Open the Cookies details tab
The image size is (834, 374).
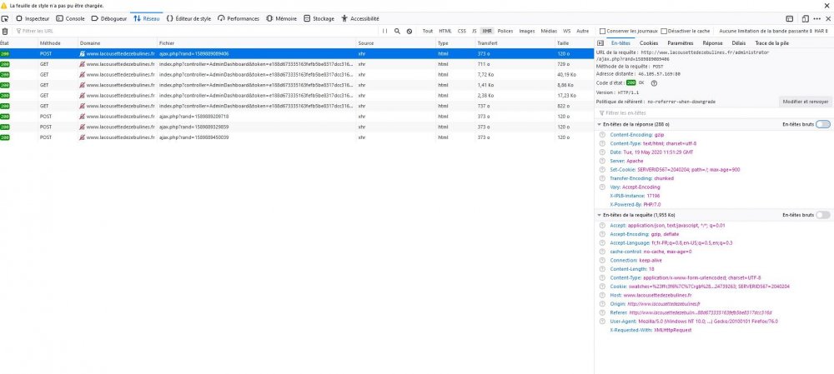click(x=649, y=43)
